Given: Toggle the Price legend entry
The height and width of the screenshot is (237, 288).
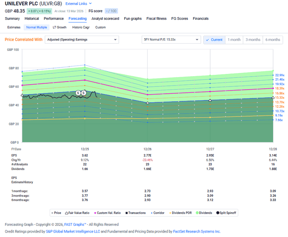Looking at the screenshot, I should [x=56, y=213].
